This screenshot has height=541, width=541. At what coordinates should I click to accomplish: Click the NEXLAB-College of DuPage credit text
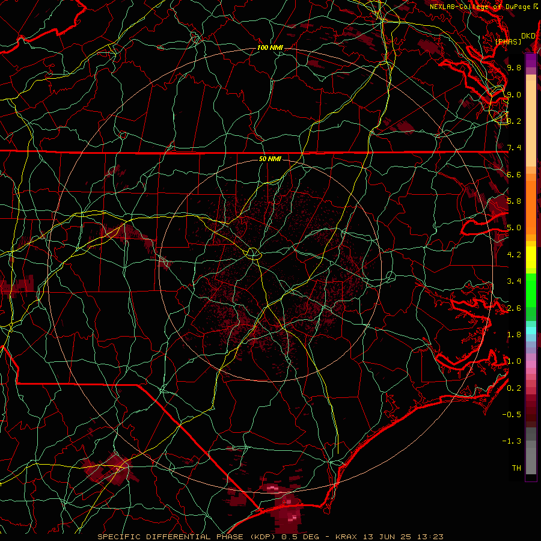(x=481, y=7)
